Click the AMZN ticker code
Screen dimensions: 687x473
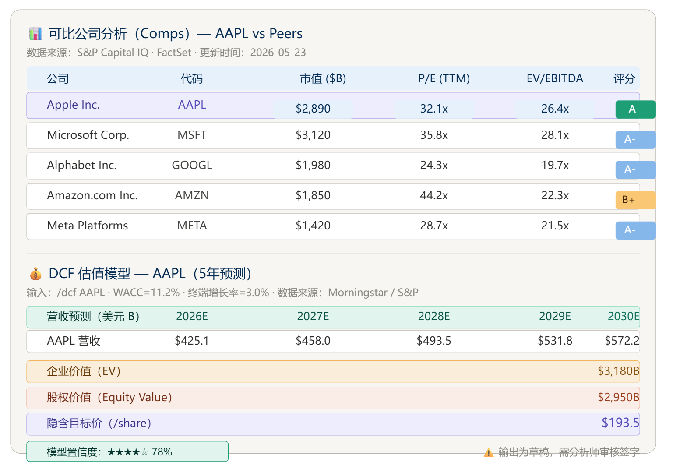192,195
